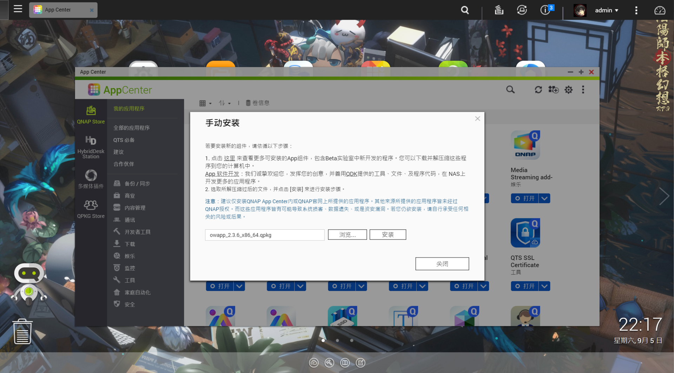Open the QTS main menu hamburger icon

pyautogui.click(x=18, y=9)
